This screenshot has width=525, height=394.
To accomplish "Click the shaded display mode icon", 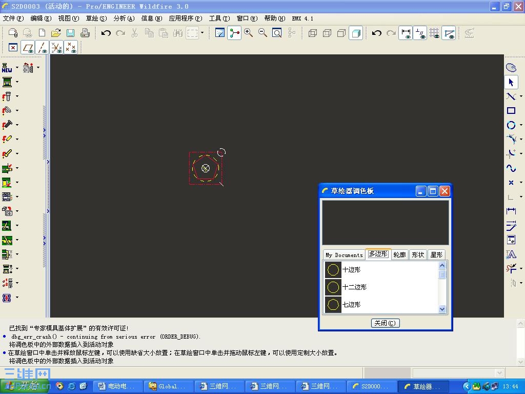I will [356, 33].
